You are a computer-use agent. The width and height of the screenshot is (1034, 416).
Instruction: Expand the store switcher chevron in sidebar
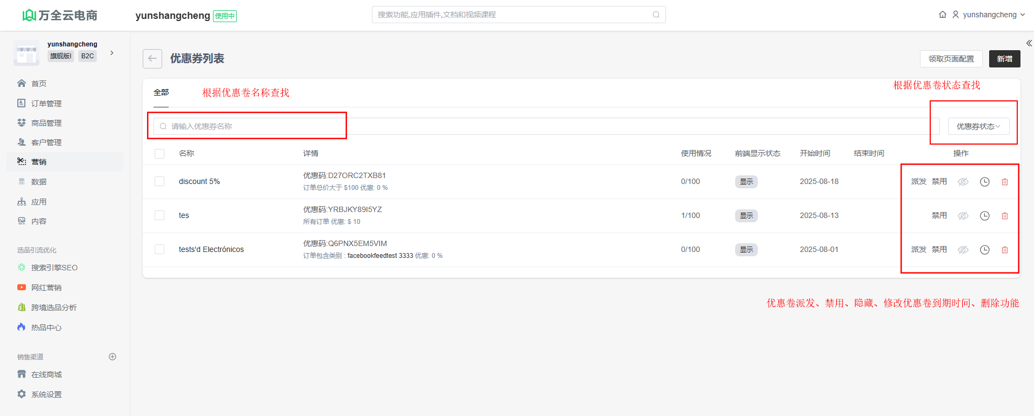[112, 53]
